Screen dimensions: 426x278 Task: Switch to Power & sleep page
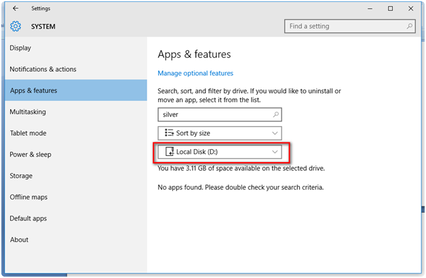[30, 155]
